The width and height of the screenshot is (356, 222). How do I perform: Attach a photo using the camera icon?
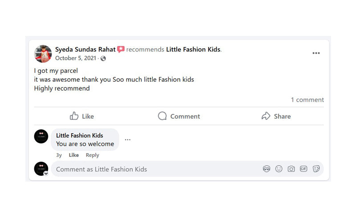291,169
